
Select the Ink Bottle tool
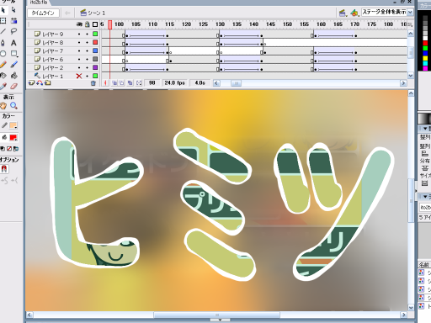3,76
